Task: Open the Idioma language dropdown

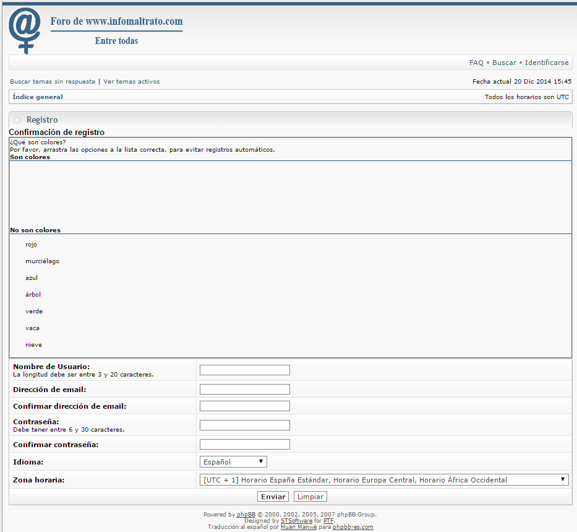Action: (234, 462)
